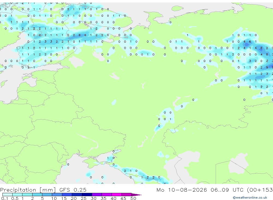Click the '10' legend scale label
This screenshot has height=200, width=273.
point(54,198)
